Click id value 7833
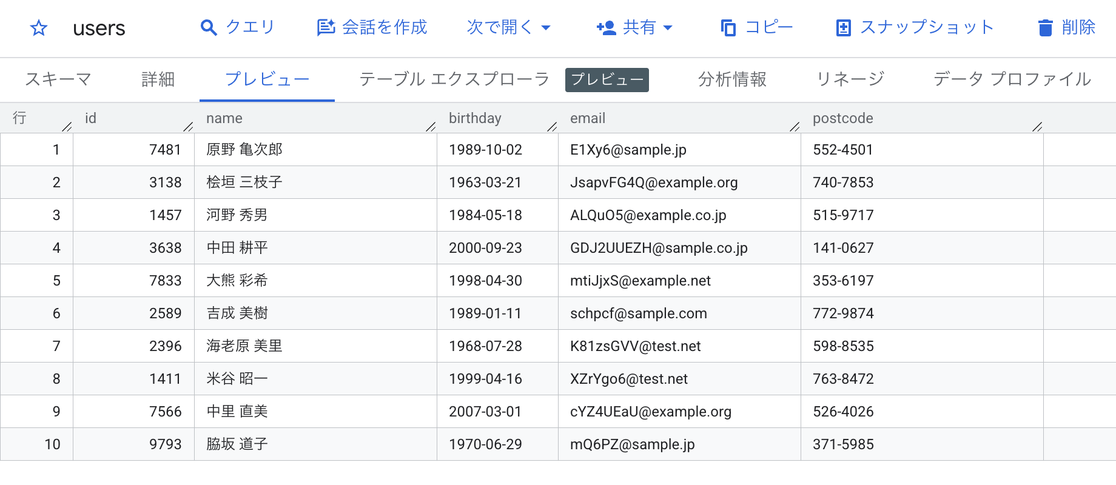1116x485 pixels. click(166, 281)
